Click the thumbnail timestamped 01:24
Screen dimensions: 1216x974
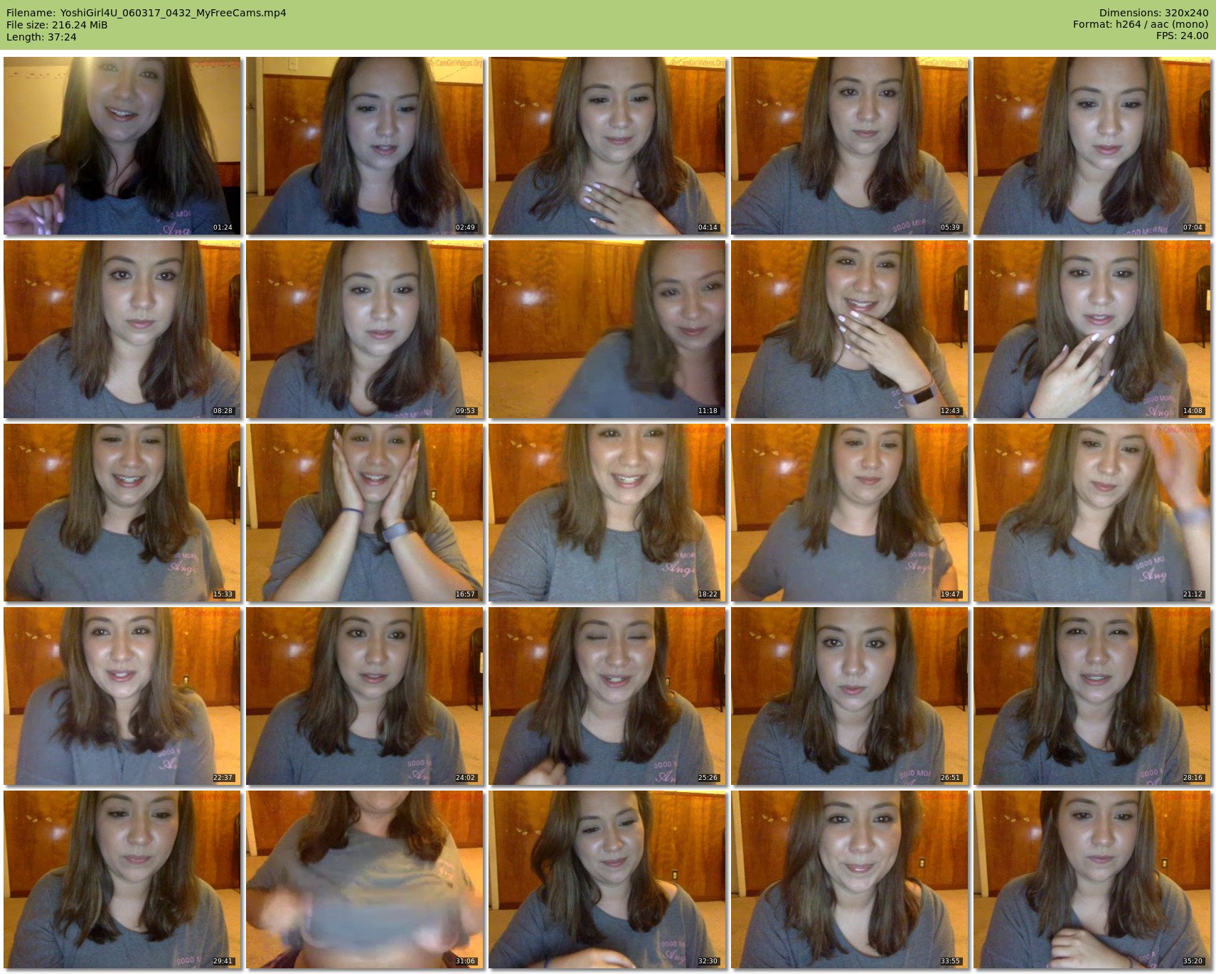pyautogui.click(x=122, y=146)
